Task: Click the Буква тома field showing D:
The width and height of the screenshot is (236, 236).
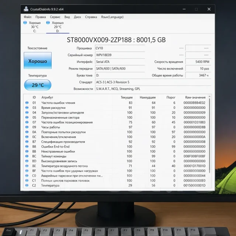Action: [120, 75]
